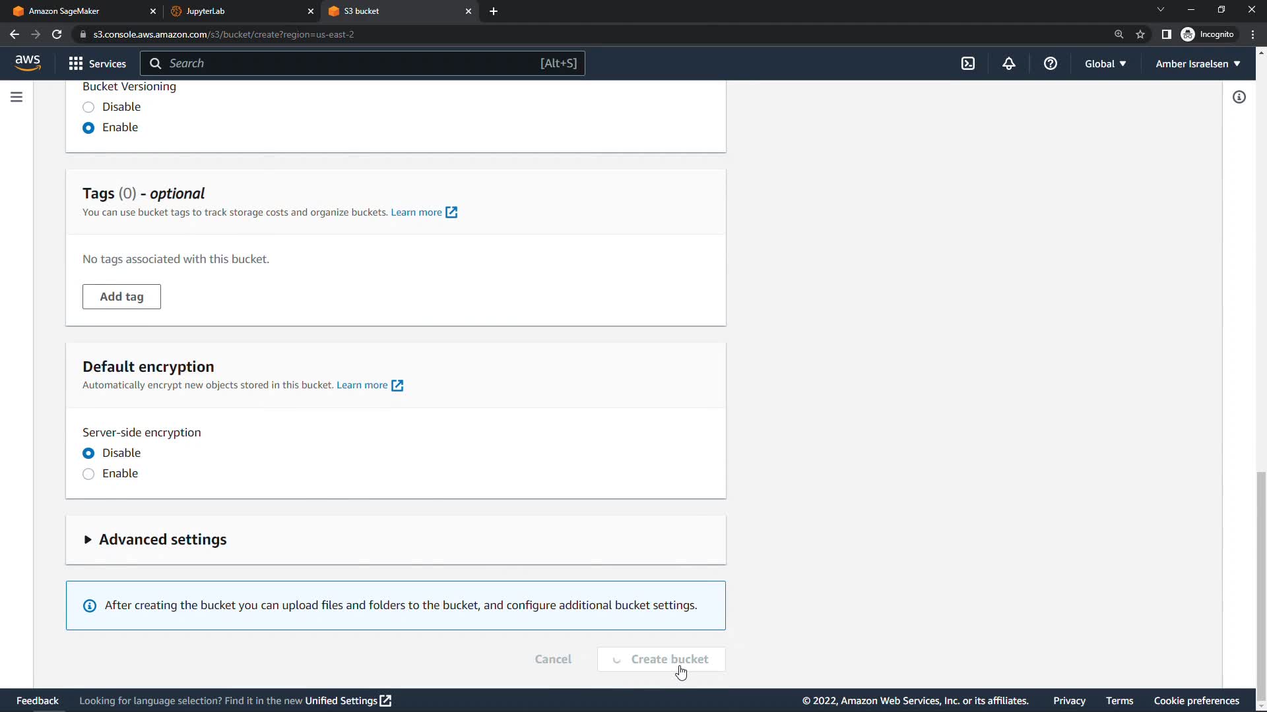Select Enable for Bucket Versioning
The width and height of the screenshot is (1267, 712).
tap(88, 128)
